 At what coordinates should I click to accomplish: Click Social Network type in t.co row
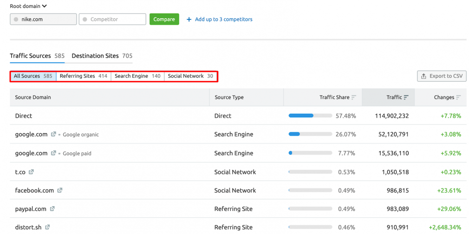click(x=235, y=172)
